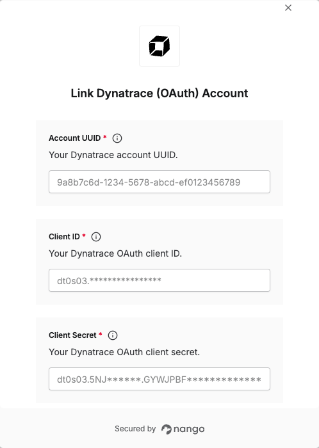Click the Account UUID label
Screen dimensions: 319x448
[x=74, y=138]
